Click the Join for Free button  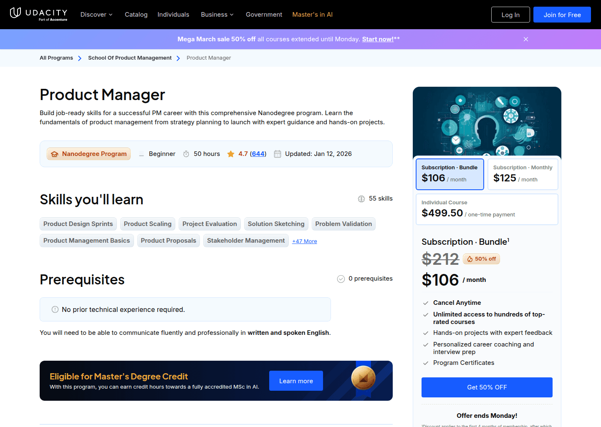[x=562, y=14]
